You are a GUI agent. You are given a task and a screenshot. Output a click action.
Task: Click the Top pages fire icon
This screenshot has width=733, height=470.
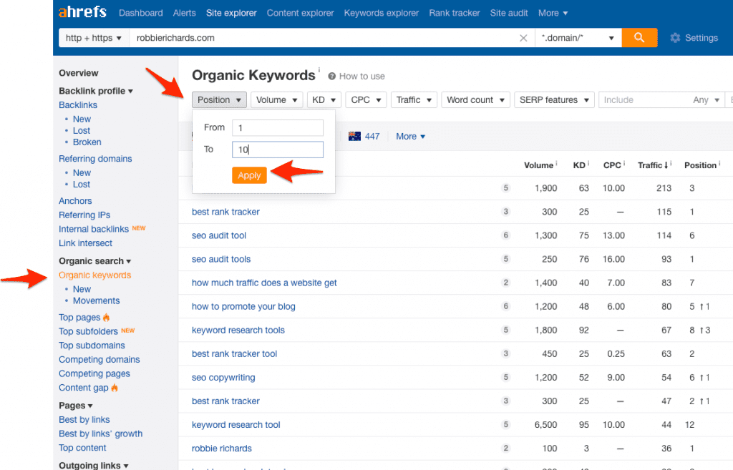pos(106,317)
